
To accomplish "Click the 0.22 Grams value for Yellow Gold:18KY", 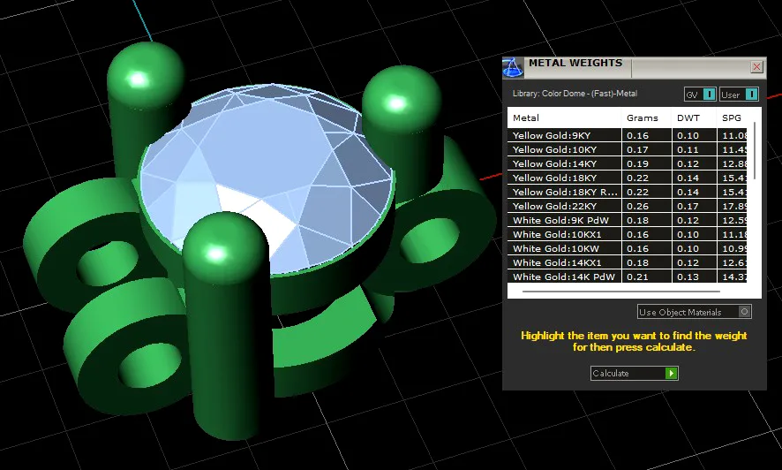I will pyautogui.click(x=637, y=178).
